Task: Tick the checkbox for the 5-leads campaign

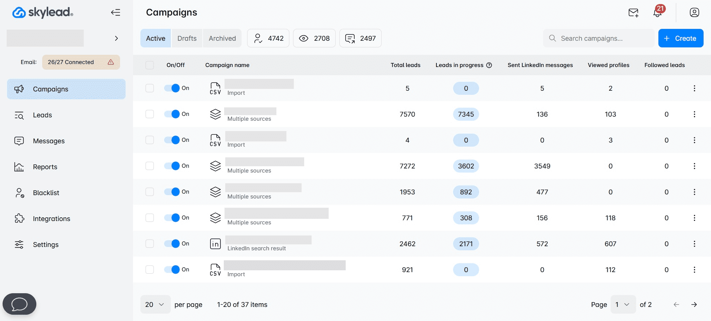Action: coord(150,88)
